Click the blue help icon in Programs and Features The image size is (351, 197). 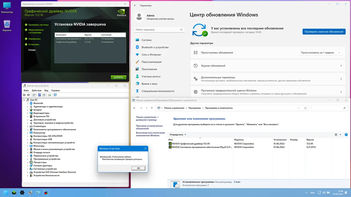(346, 134)
